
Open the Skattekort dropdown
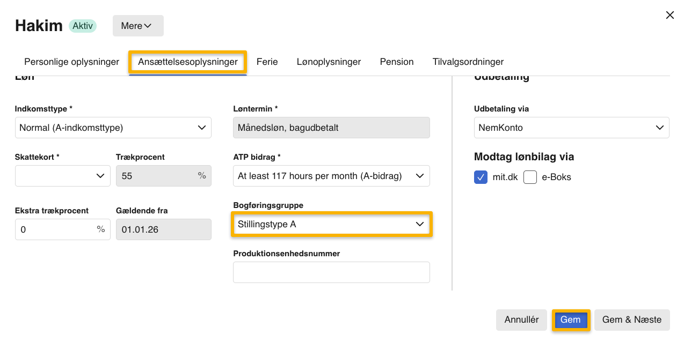click(62, 176)
